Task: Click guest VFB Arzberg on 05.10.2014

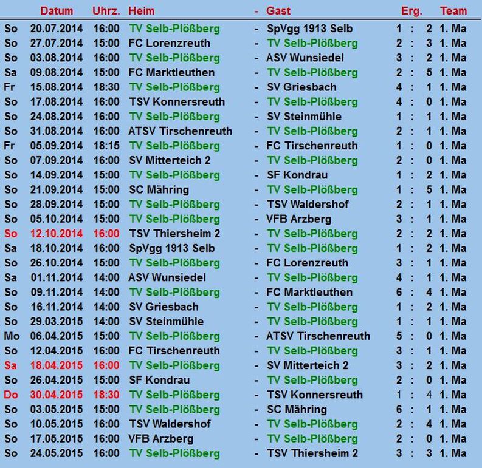Action: (x=299, y=219)
